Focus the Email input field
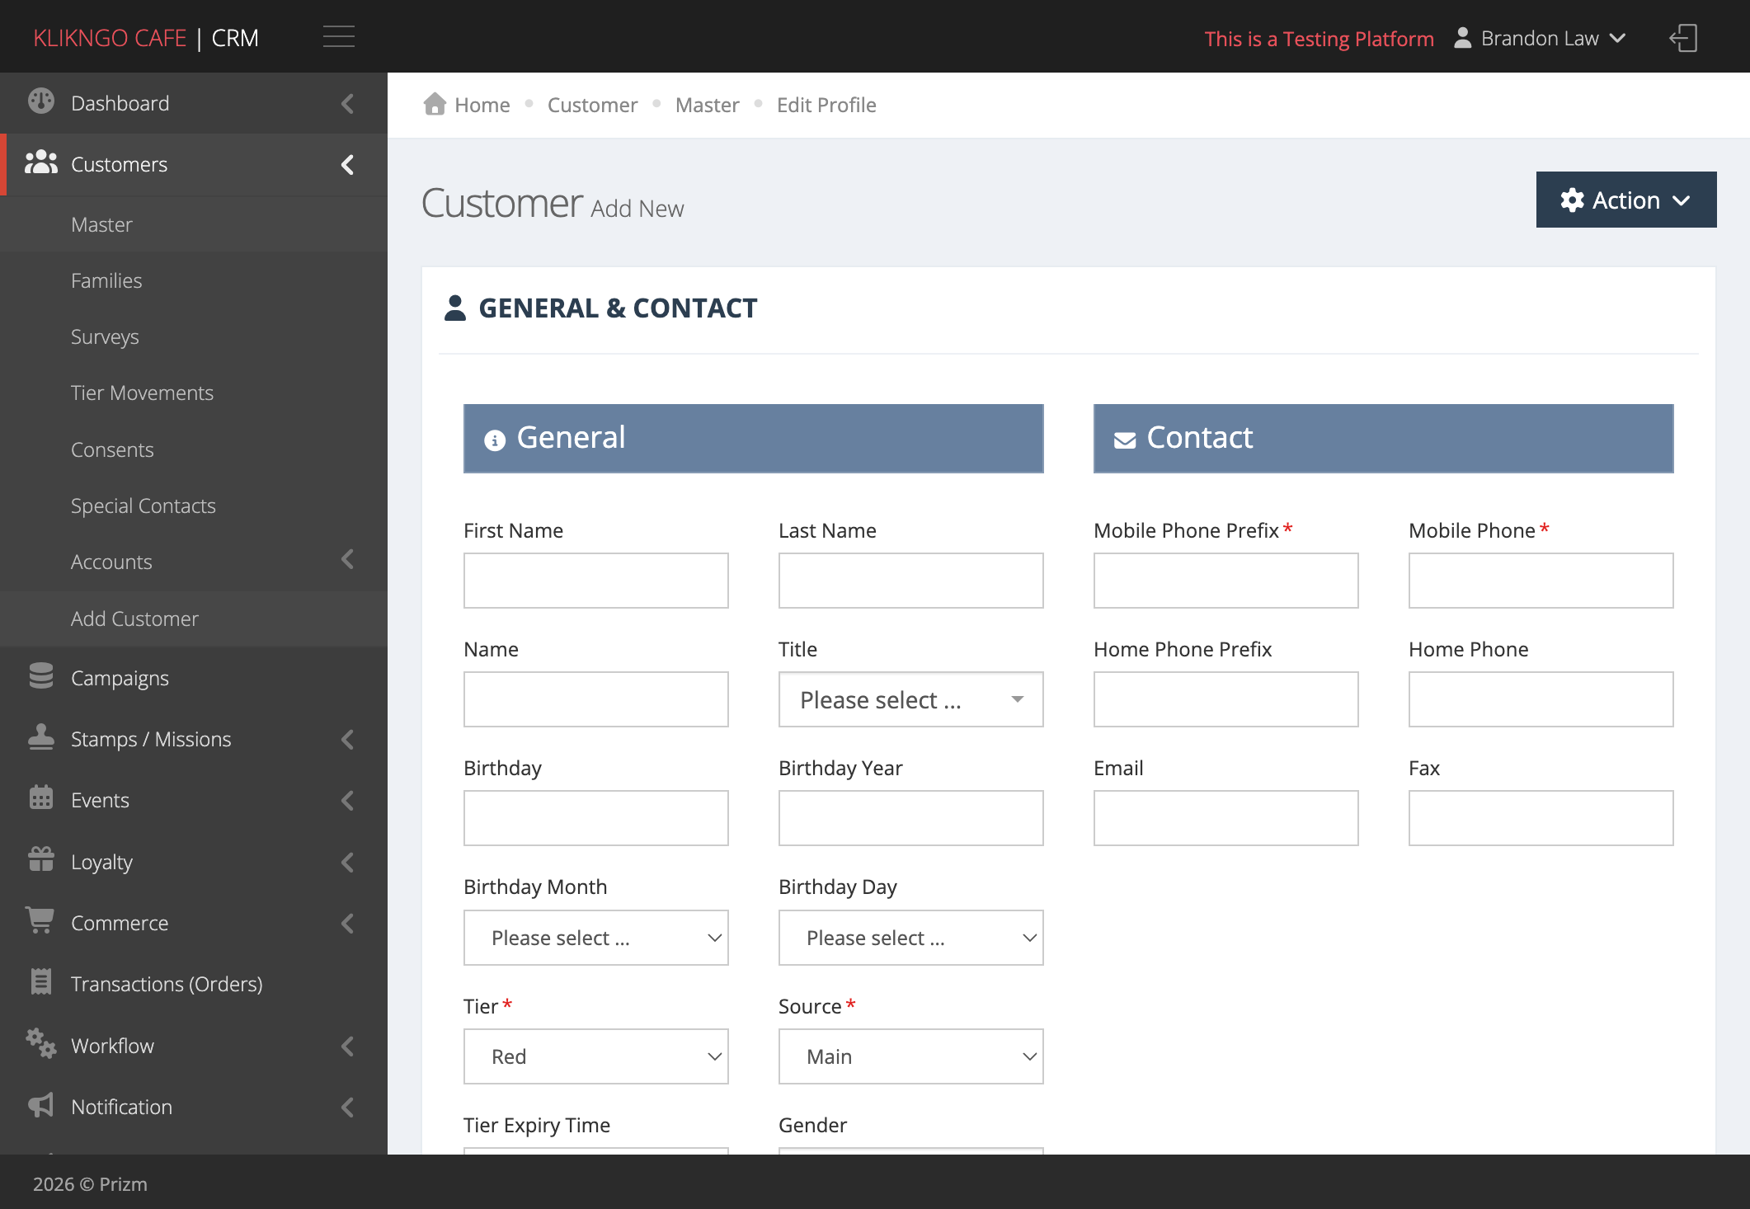This screenshot has height=1209, width=1750. 1225,818
